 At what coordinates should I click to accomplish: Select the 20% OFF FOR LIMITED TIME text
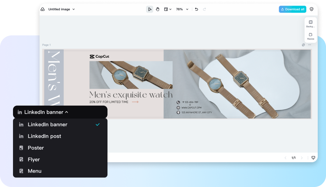point(109,102)
